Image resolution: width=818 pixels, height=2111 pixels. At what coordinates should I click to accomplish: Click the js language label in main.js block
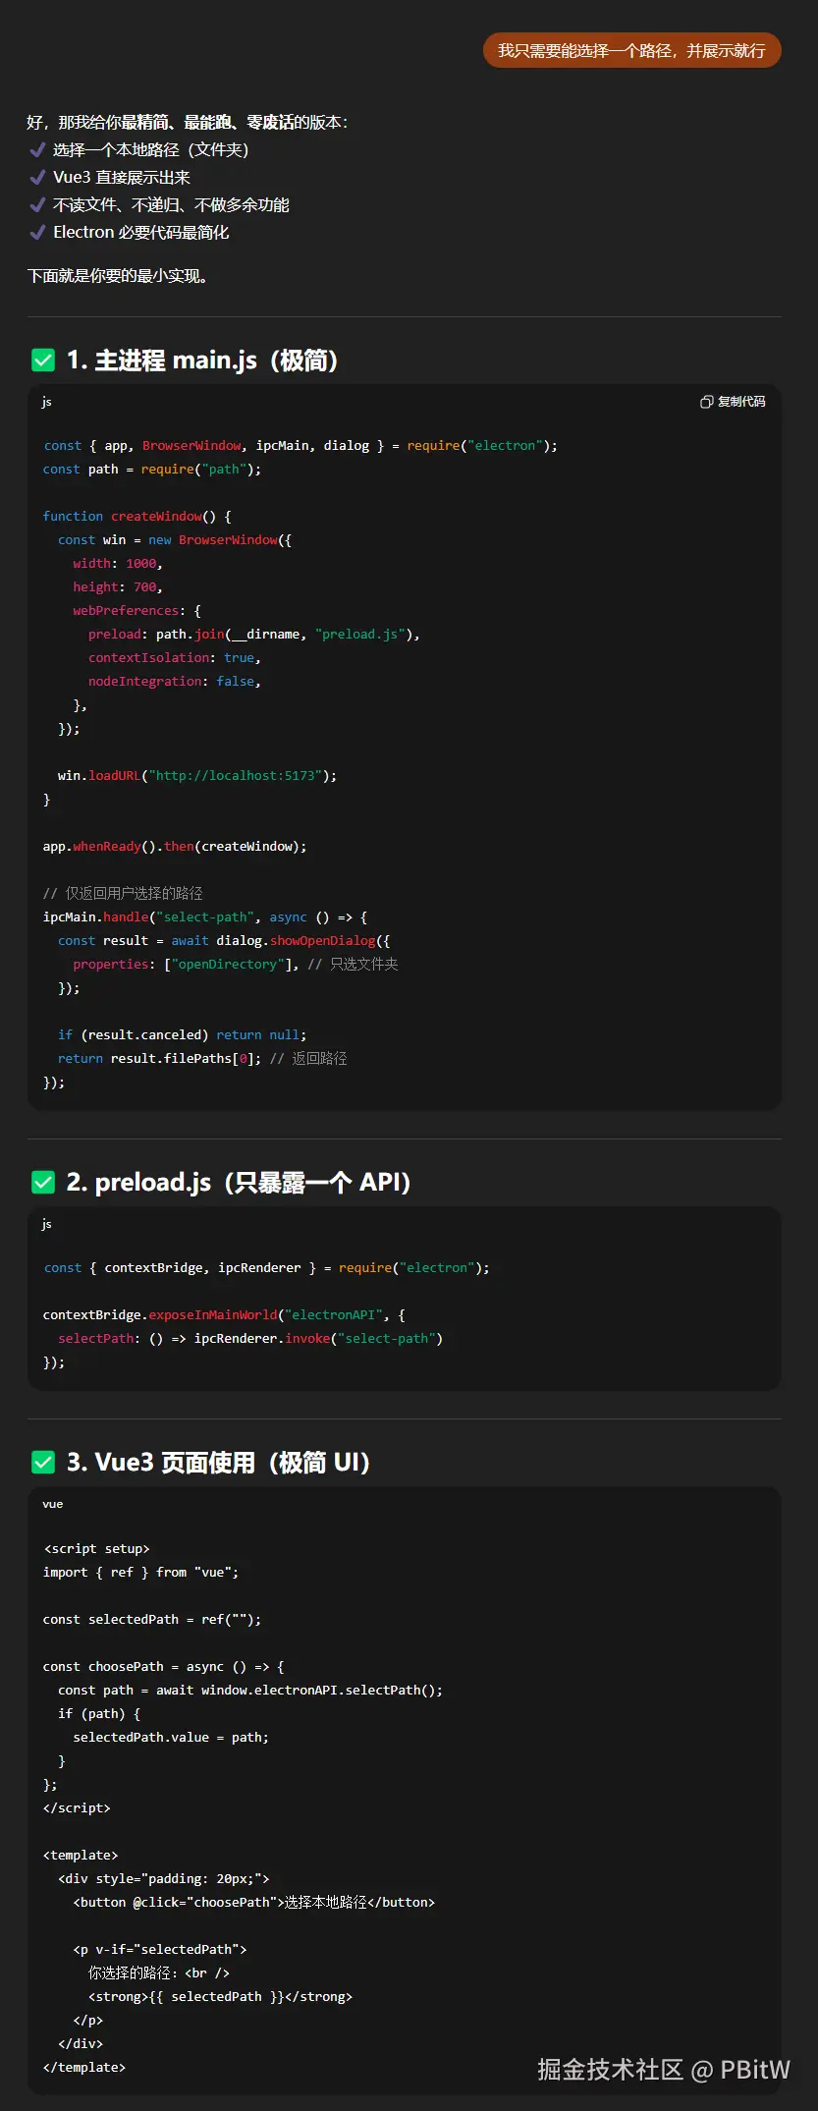(x=46, y=402)
